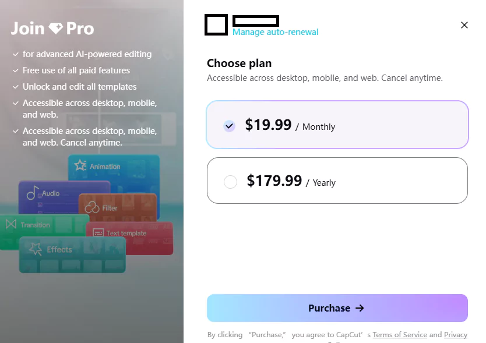Select the Text template icon
Screen dimensions: 486x343
tap(99, 232)
